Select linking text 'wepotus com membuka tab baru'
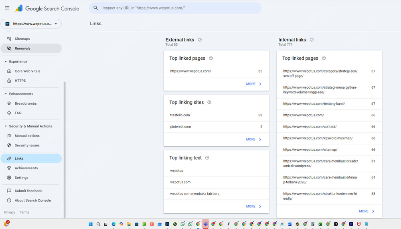401x229 pixels. click(217, 194)
